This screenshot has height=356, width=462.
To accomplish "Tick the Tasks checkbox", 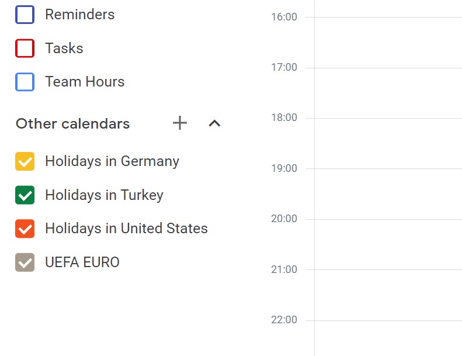I will pos(25,49).
